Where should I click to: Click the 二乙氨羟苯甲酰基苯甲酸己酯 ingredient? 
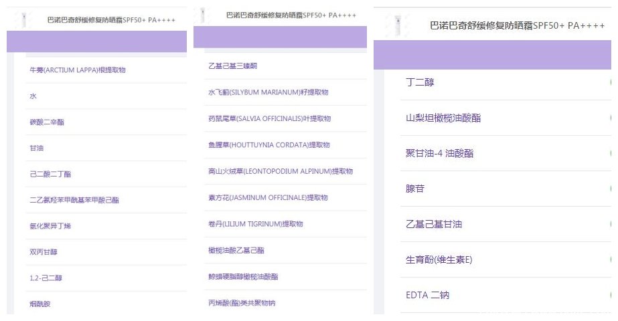pos(74,200)
